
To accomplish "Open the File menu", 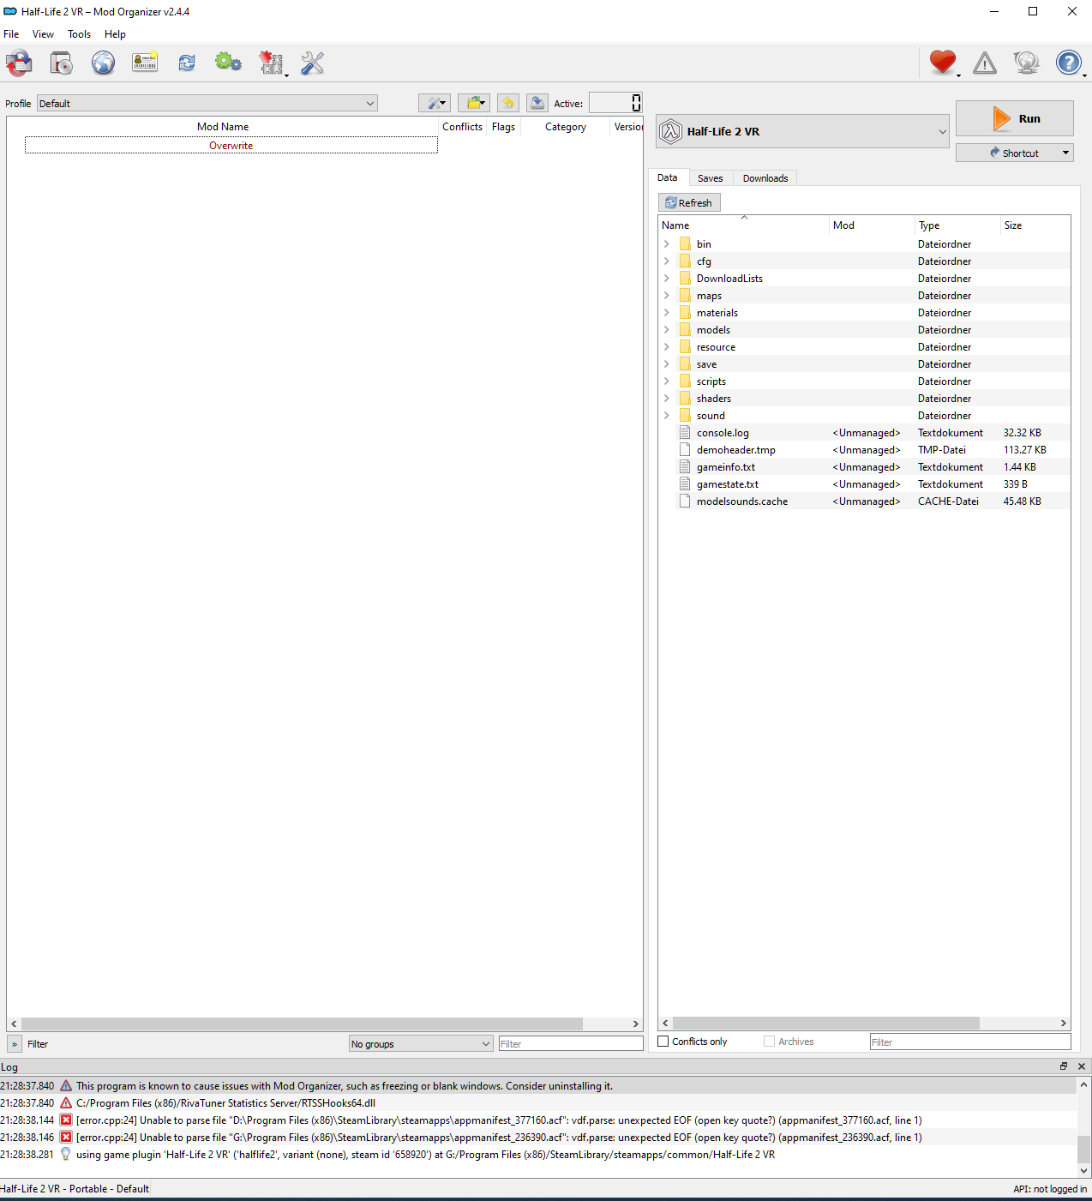I will click(x=11, y=34).
